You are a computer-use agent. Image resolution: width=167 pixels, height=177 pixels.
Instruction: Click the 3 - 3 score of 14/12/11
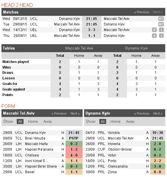tap(92, 30)
